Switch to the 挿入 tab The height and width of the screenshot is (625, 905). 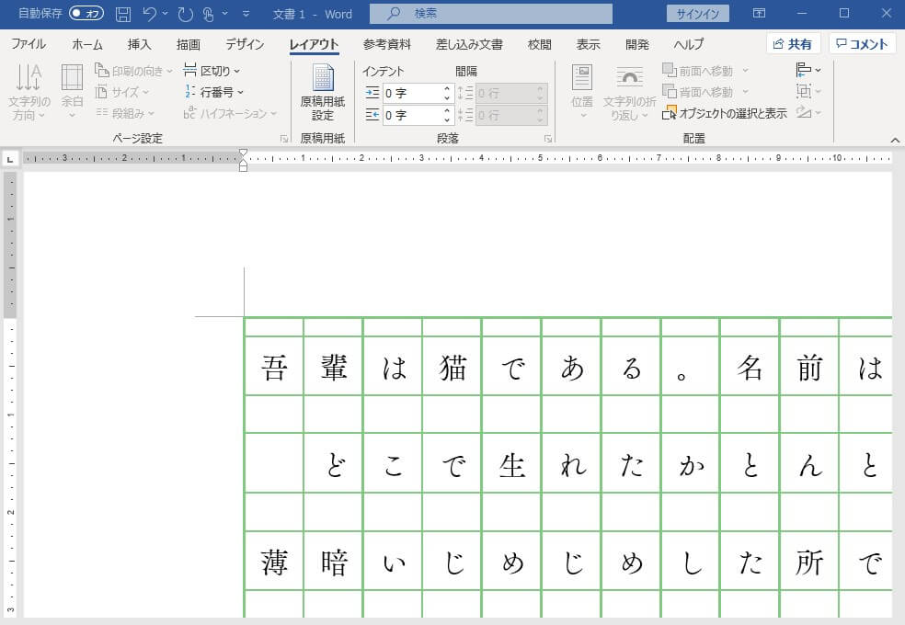point(139,44)
